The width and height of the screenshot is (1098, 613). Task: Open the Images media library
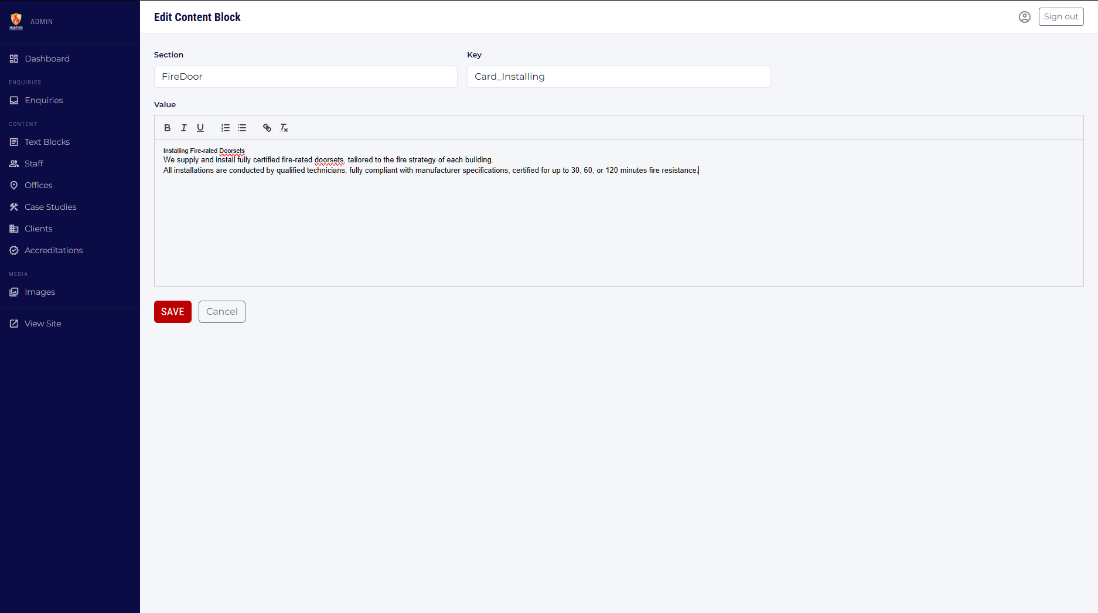(x=39, y=292)
